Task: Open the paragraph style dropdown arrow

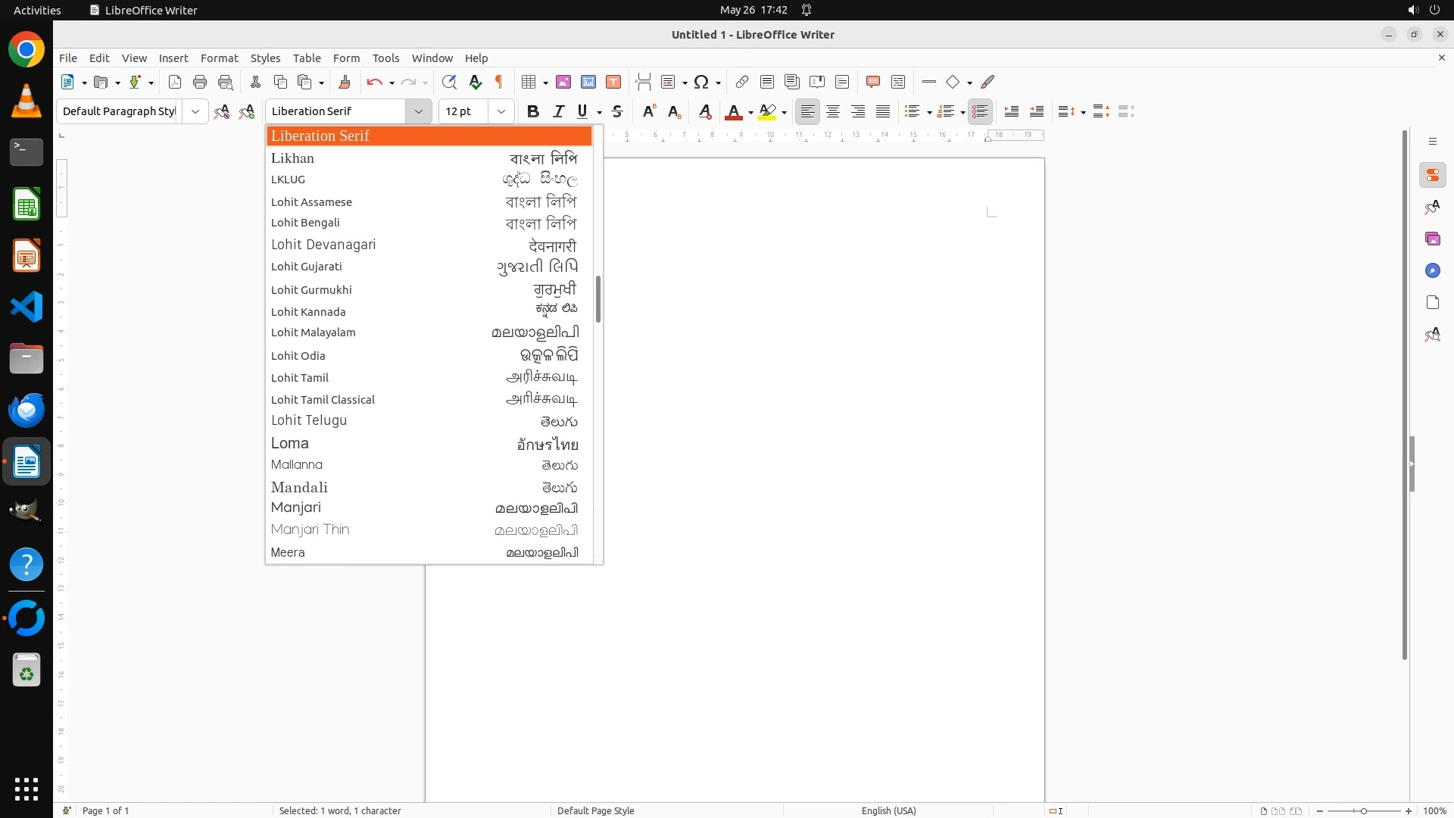Action: click(x=195, y=111)
